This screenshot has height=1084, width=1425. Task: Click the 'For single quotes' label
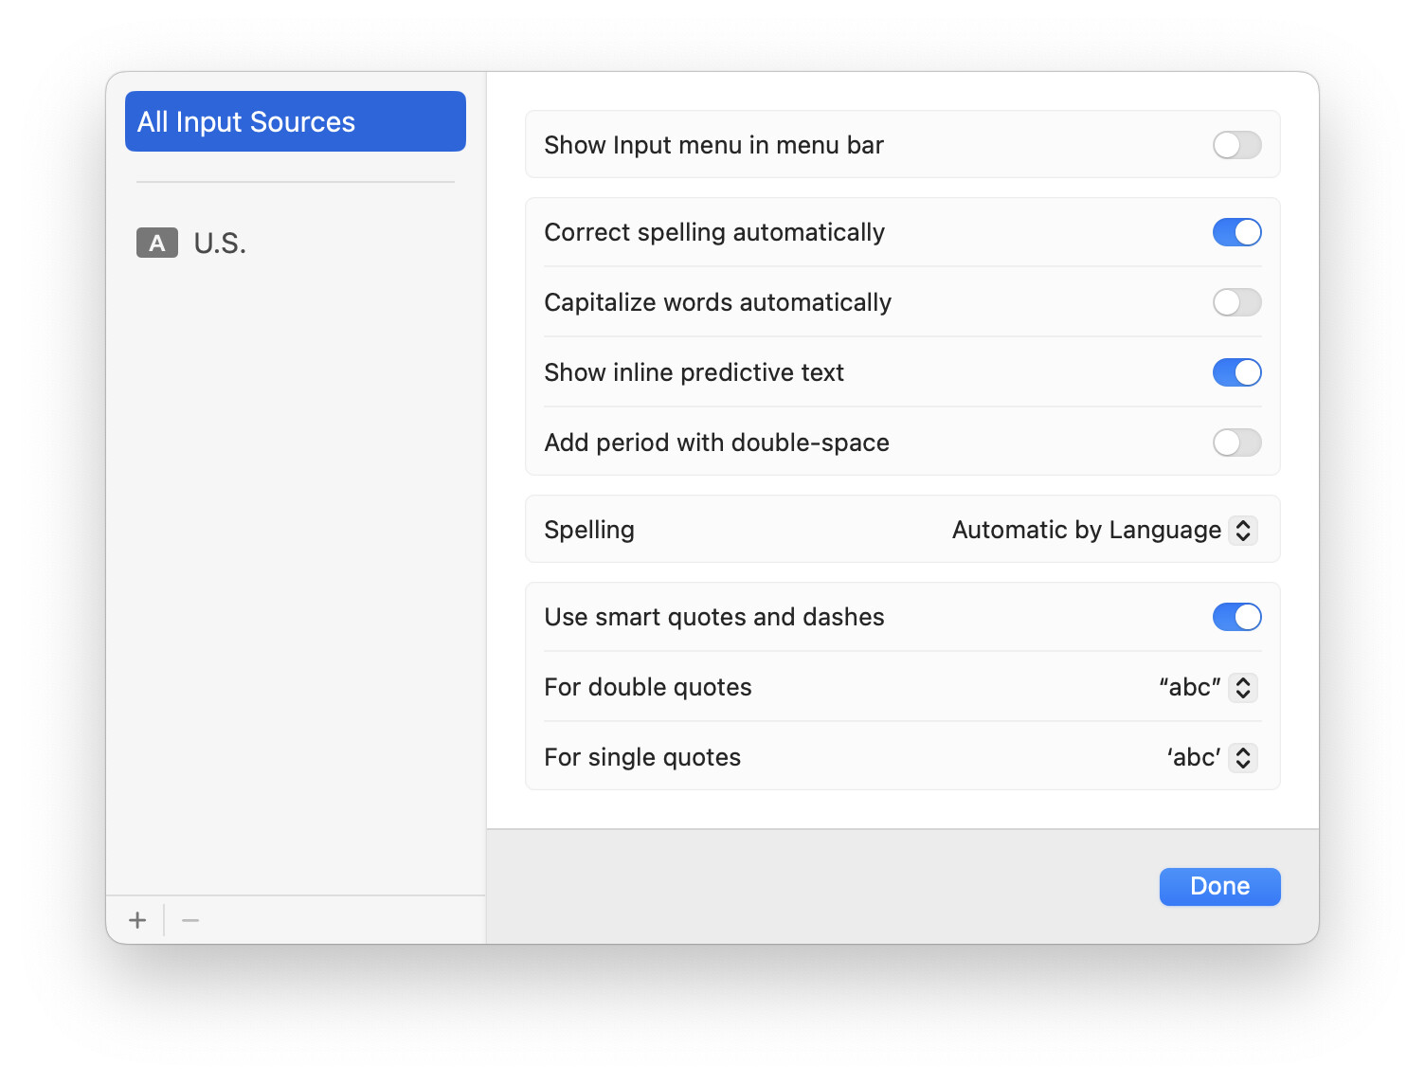(x=642, y=757)
